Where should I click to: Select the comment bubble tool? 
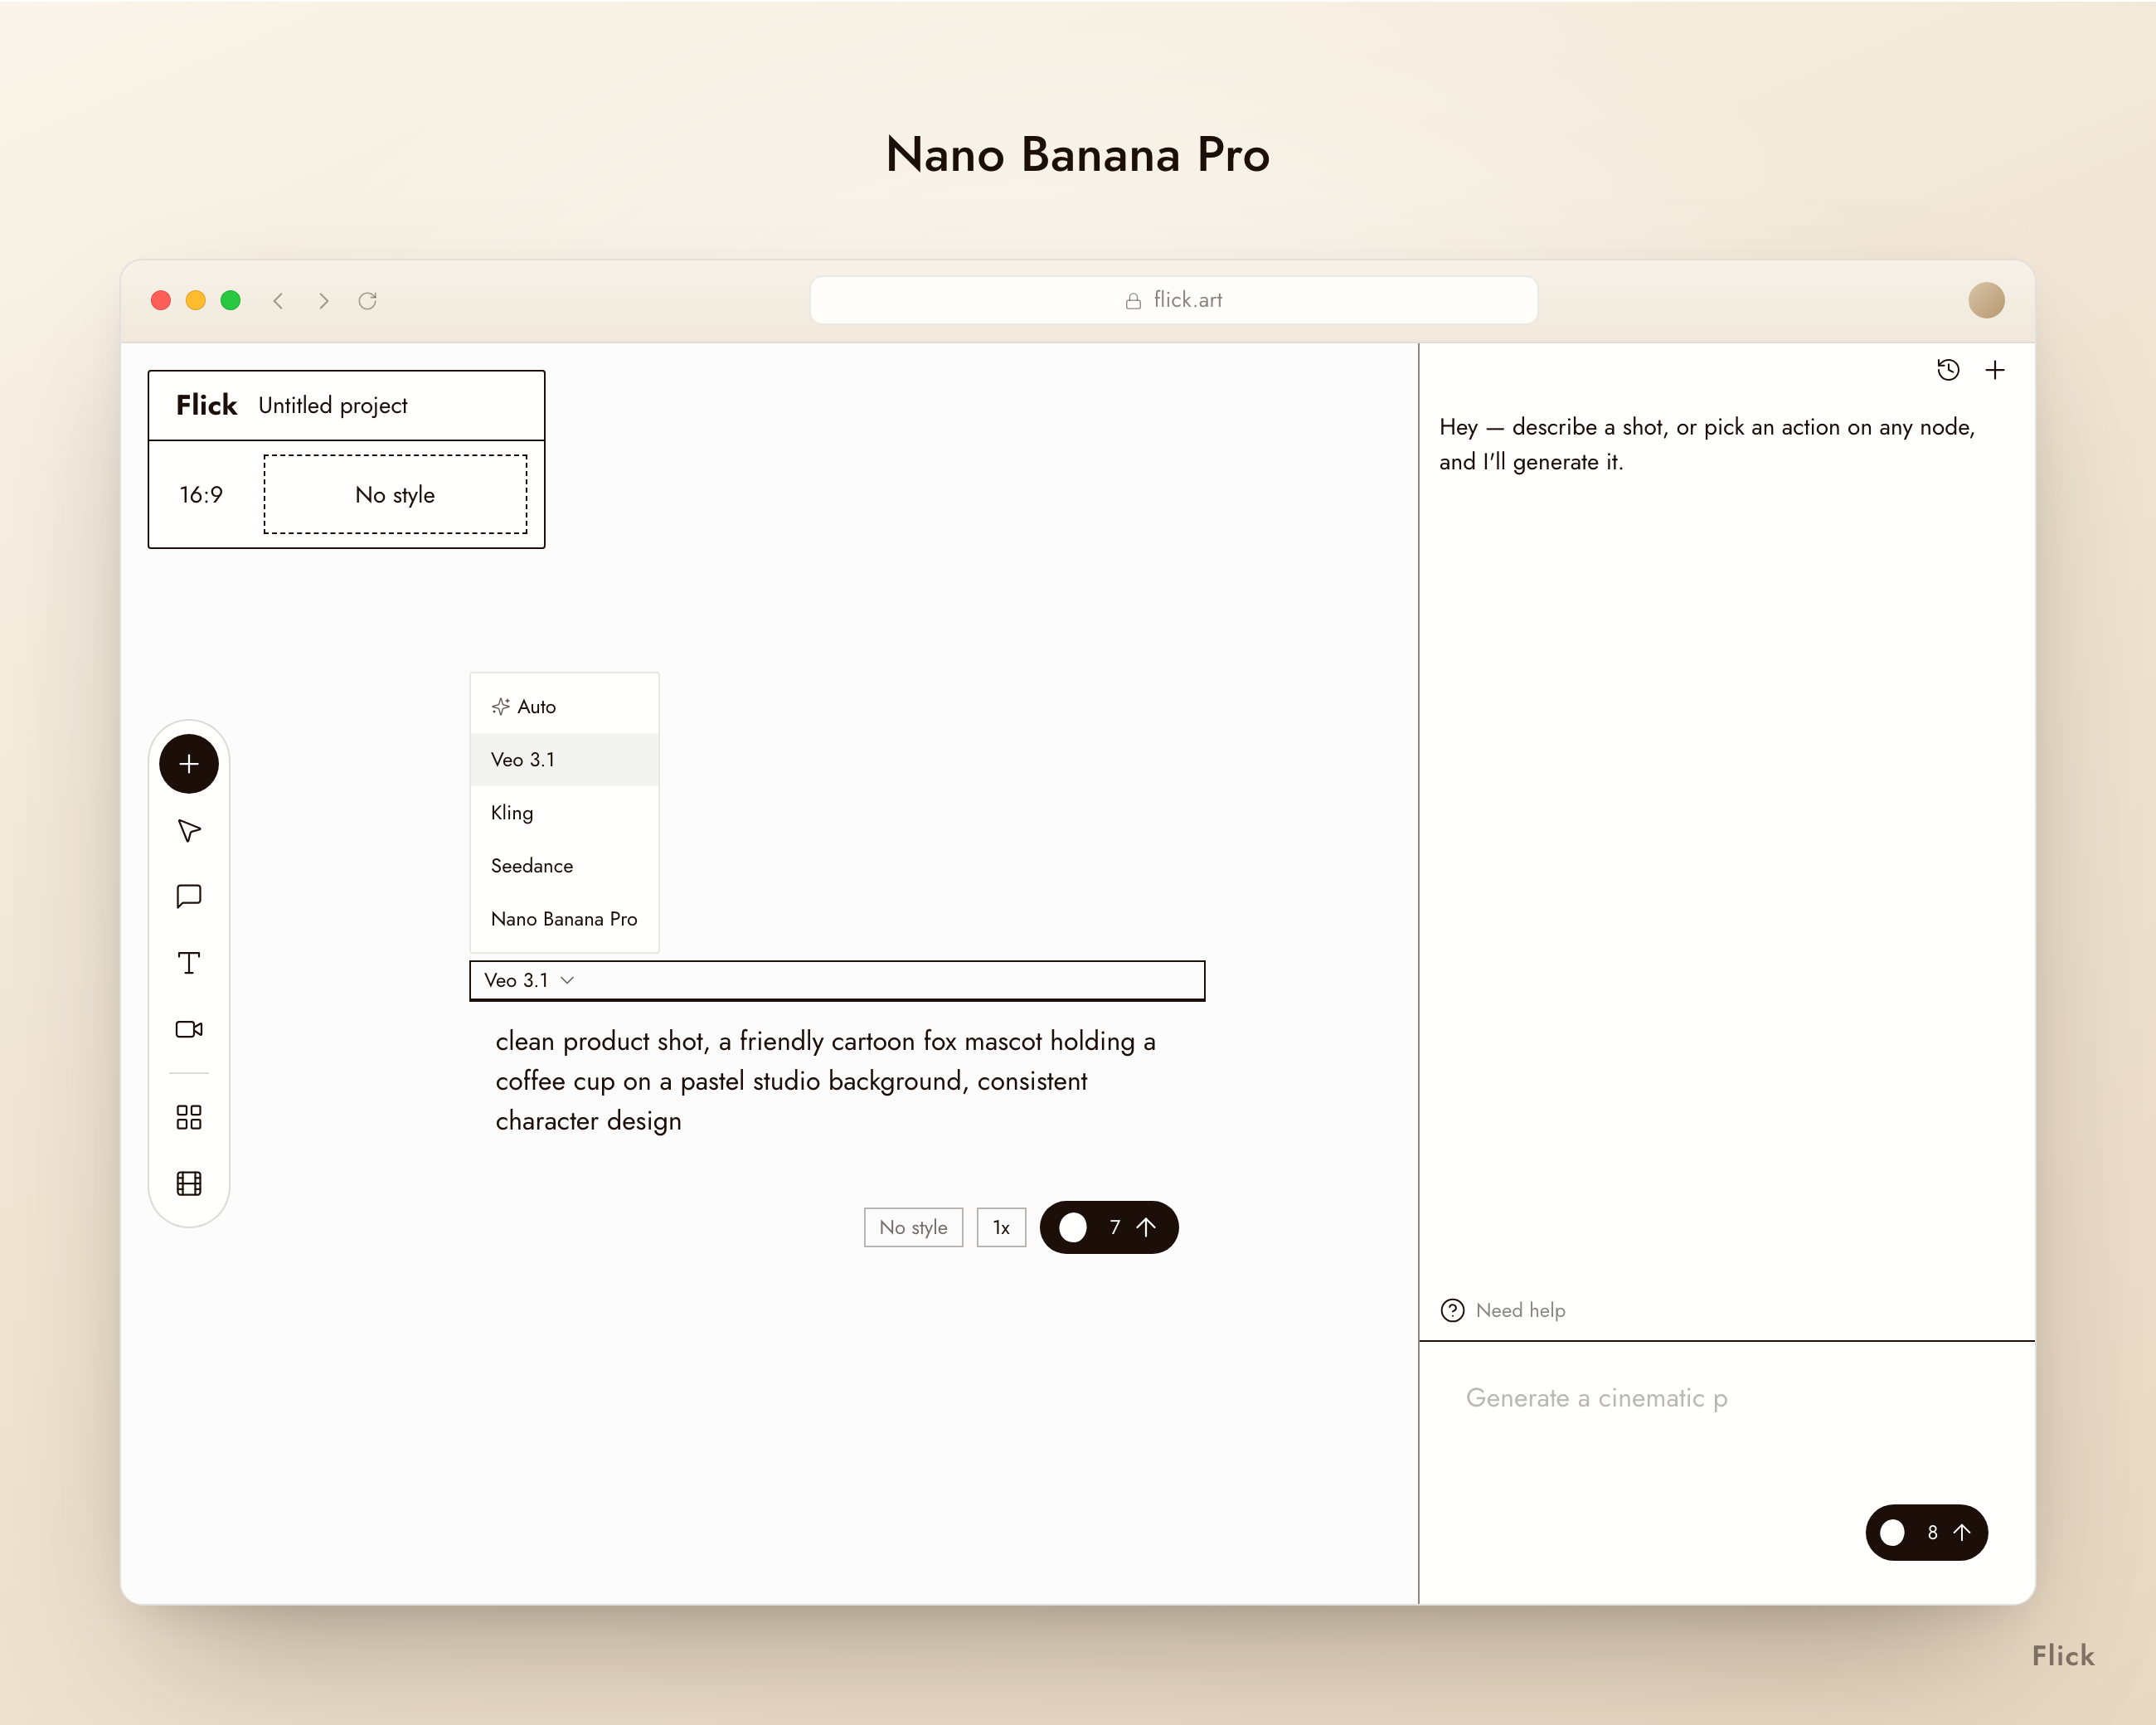(x=189, y=897)
